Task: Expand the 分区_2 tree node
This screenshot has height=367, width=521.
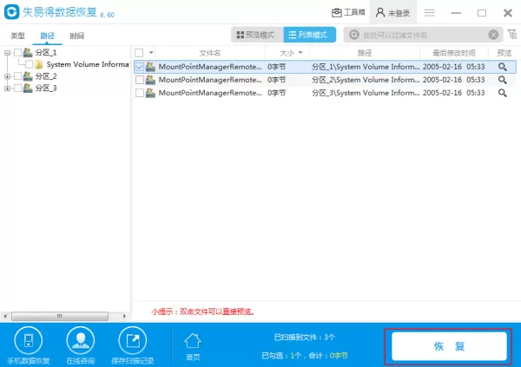Action: [x=7, y=76]
